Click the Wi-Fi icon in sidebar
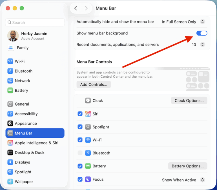 click(x=10, y=61)
